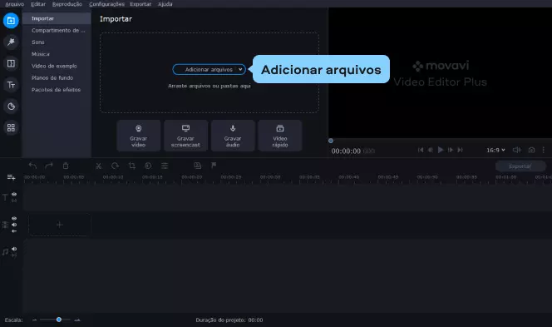Click Gravar áudio button

233,136
